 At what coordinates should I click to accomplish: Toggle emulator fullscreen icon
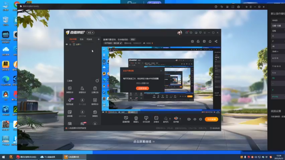[233, 7]
